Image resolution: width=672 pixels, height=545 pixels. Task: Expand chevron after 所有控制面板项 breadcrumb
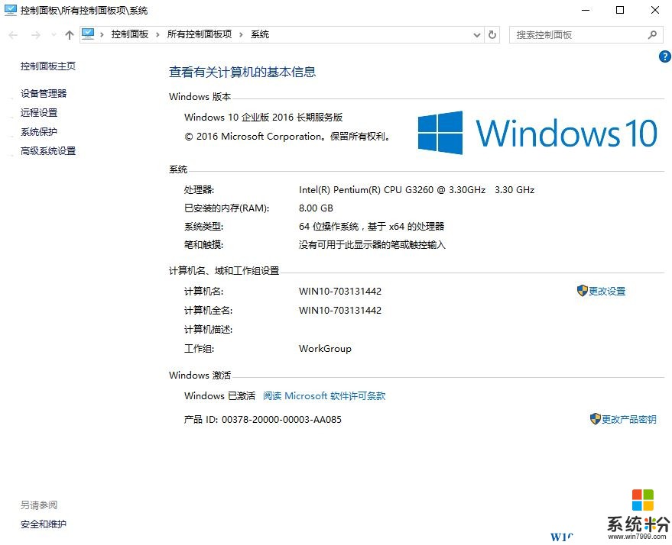[241, 34]
